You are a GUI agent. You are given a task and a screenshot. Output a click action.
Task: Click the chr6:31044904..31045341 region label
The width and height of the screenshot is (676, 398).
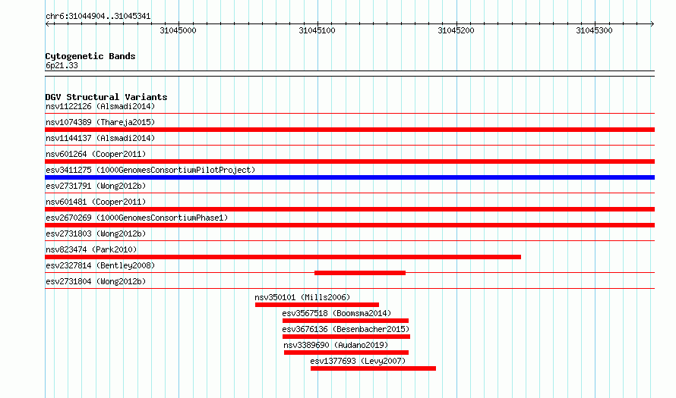point(98,17)
